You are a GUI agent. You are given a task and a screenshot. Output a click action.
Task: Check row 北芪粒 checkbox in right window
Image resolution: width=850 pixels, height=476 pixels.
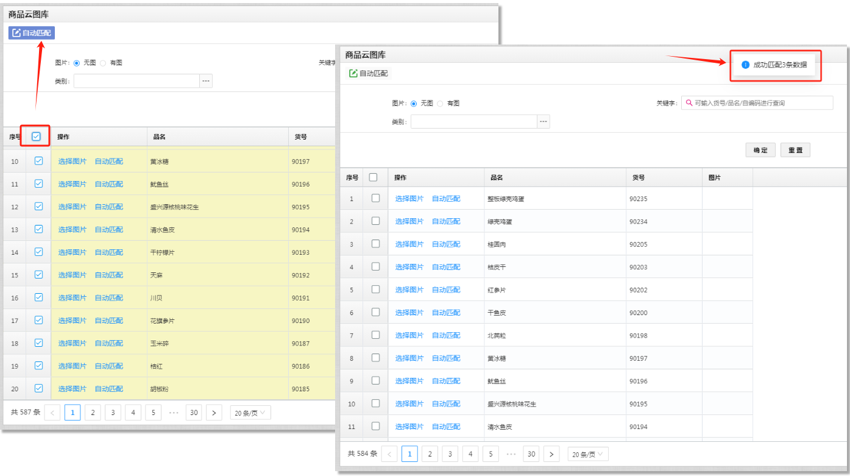click(375, 335)
